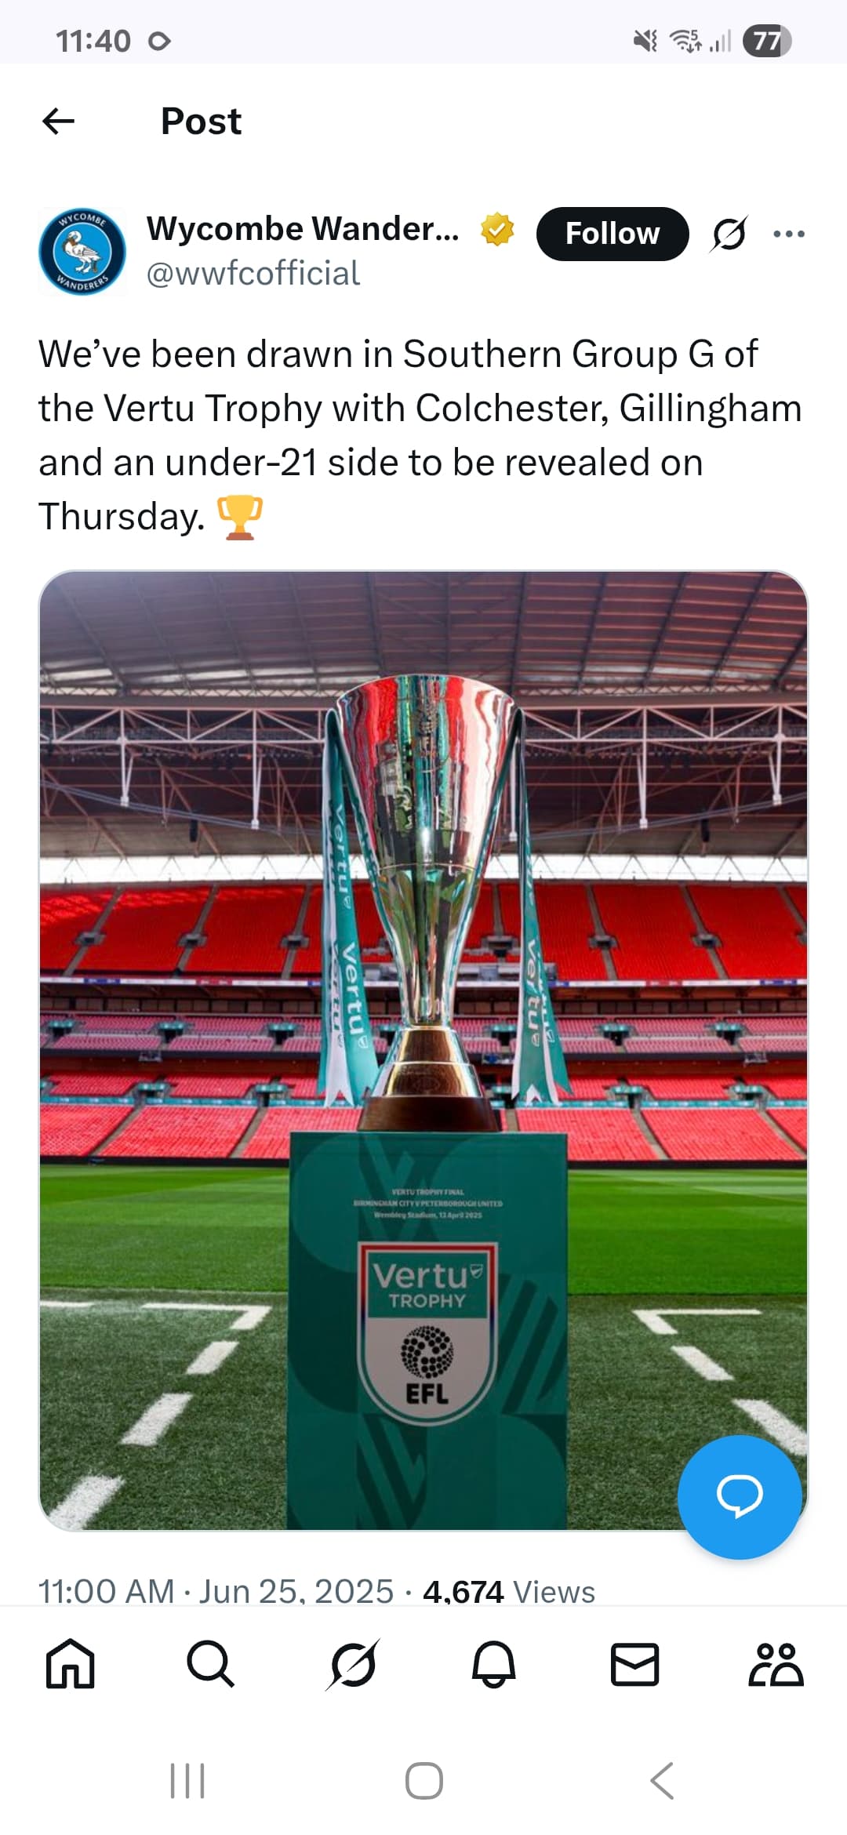Open the Search tab
Screen dimensions: 847x1835
pos(210,1663)
